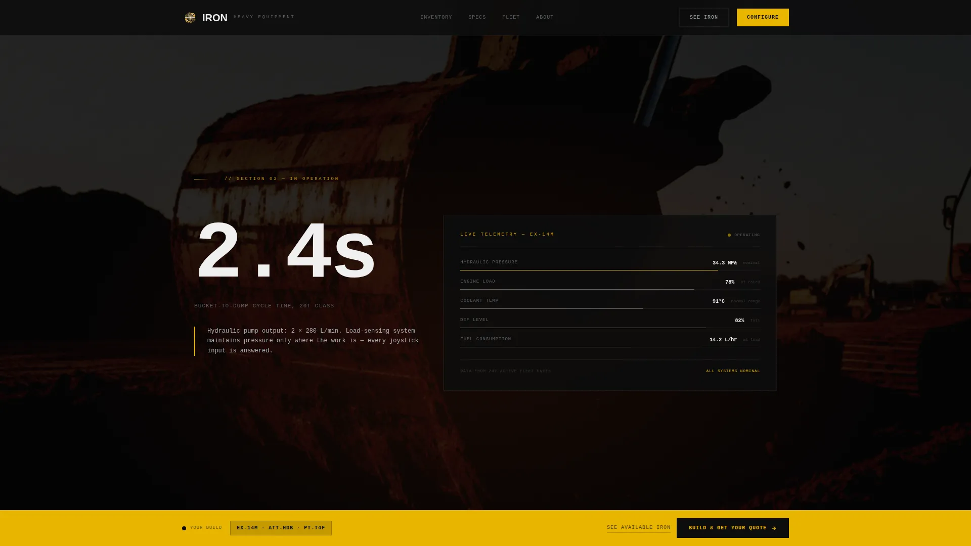Click the 34.3 MPa pressure value
971x546 pixels.
tap(724, 263)
